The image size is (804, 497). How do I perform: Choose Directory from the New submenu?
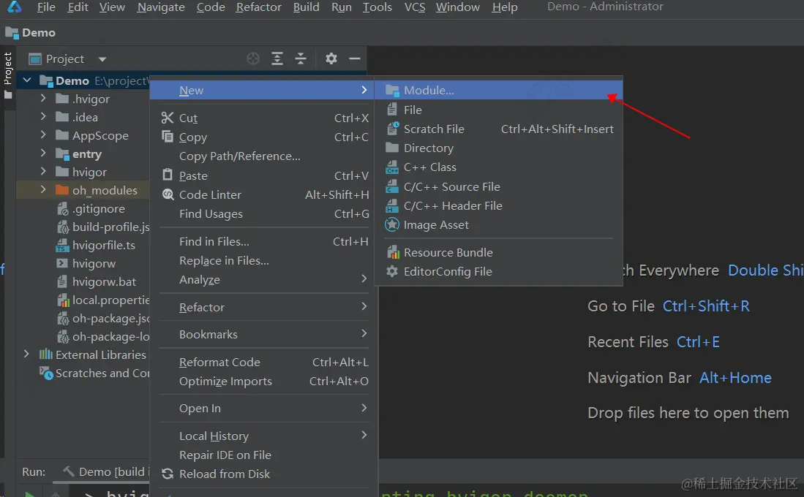(498, 148)
